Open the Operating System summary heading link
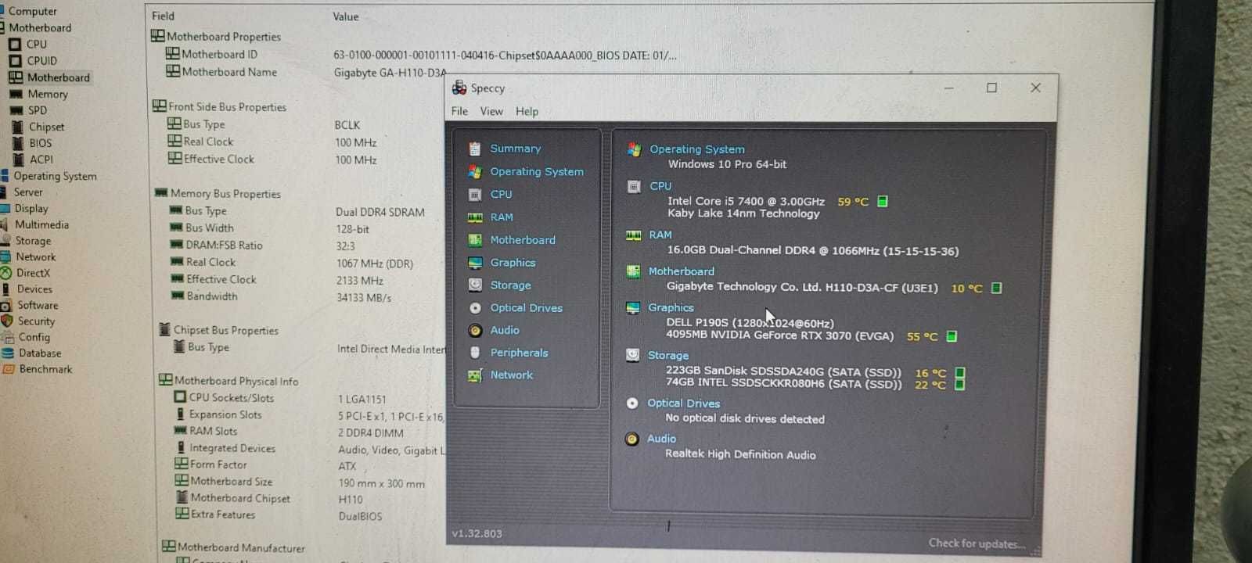Screen dimensions: 1252x563 pos(697,149)
